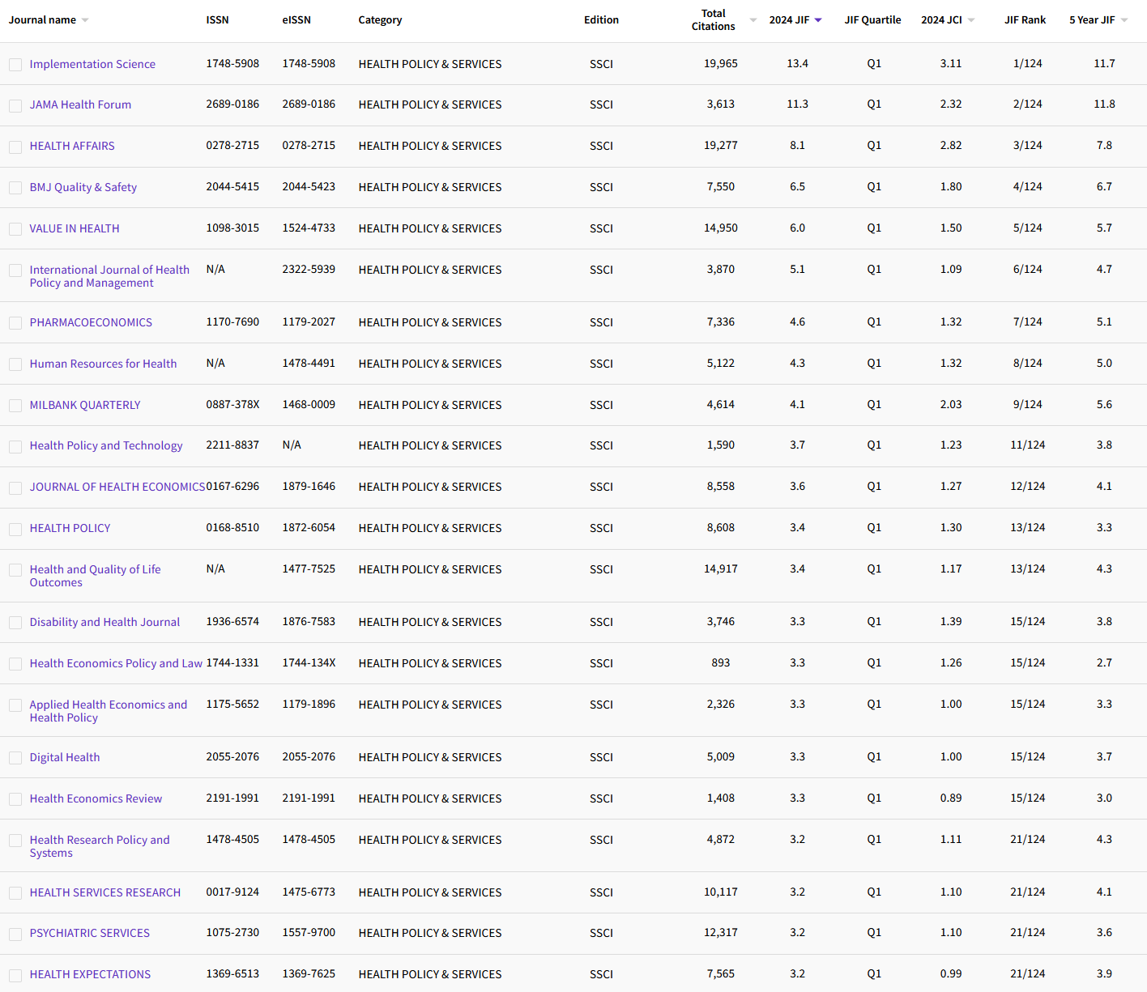This screenshot has height=992, width=1147.
Task: Open Disability and Health Journal link
Action: coord(104,622)
